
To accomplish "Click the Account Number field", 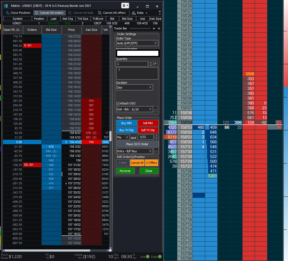I will tap(138, 53).
